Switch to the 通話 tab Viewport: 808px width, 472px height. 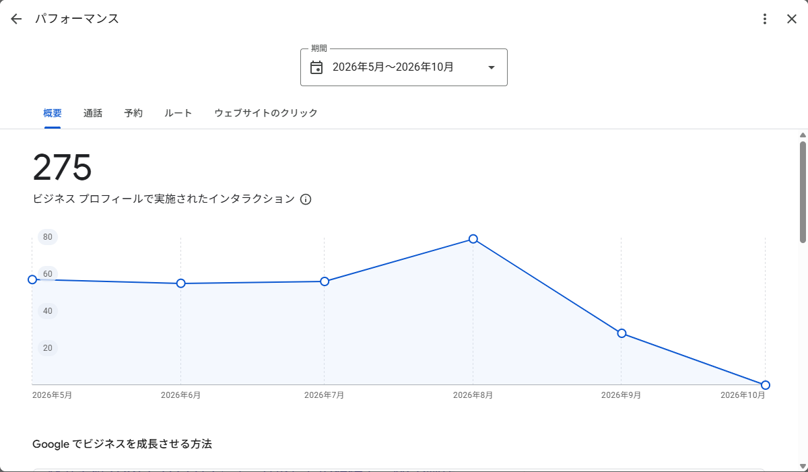93,113
